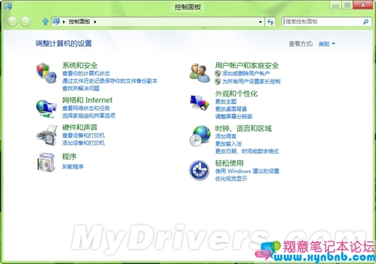The image size is (376, 264).
Task: Open the Clock, Language and Region globe icon
Action: pos(200,136)
